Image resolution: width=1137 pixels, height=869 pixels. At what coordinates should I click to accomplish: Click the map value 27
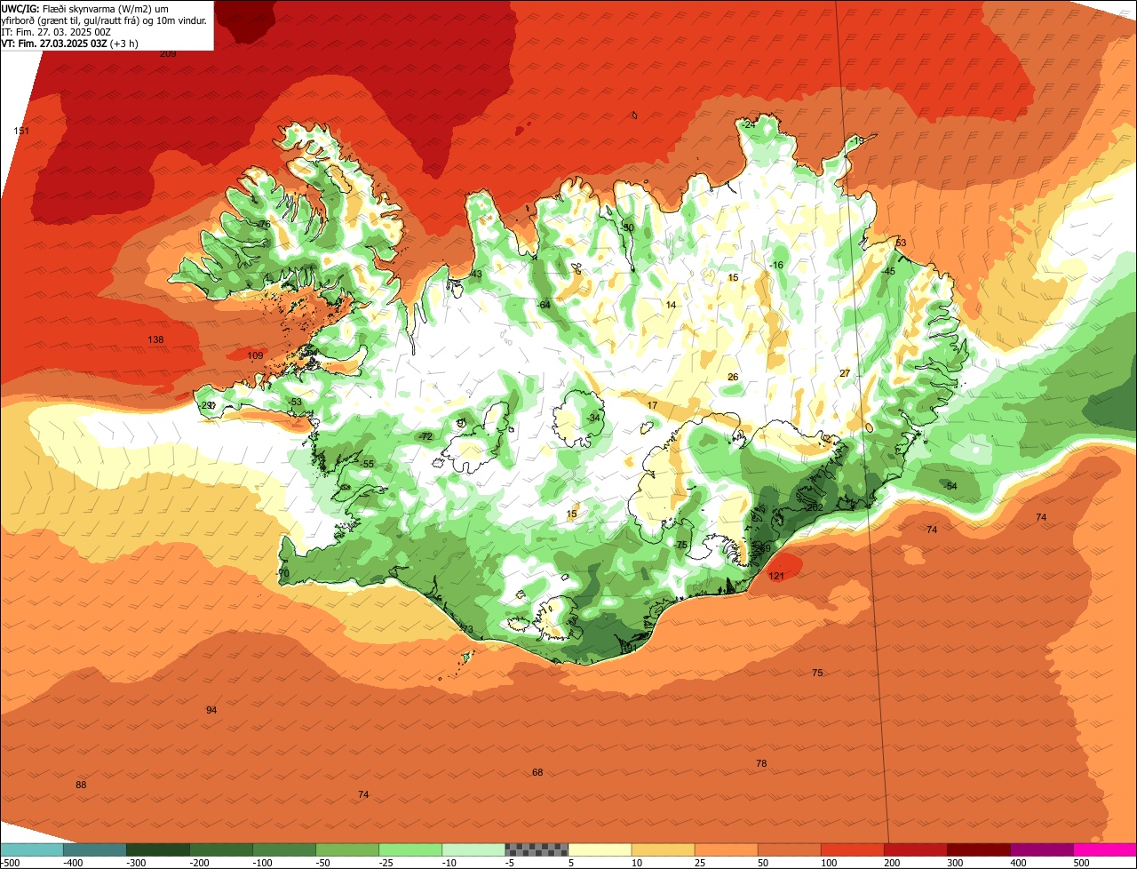tap(845, 373)
